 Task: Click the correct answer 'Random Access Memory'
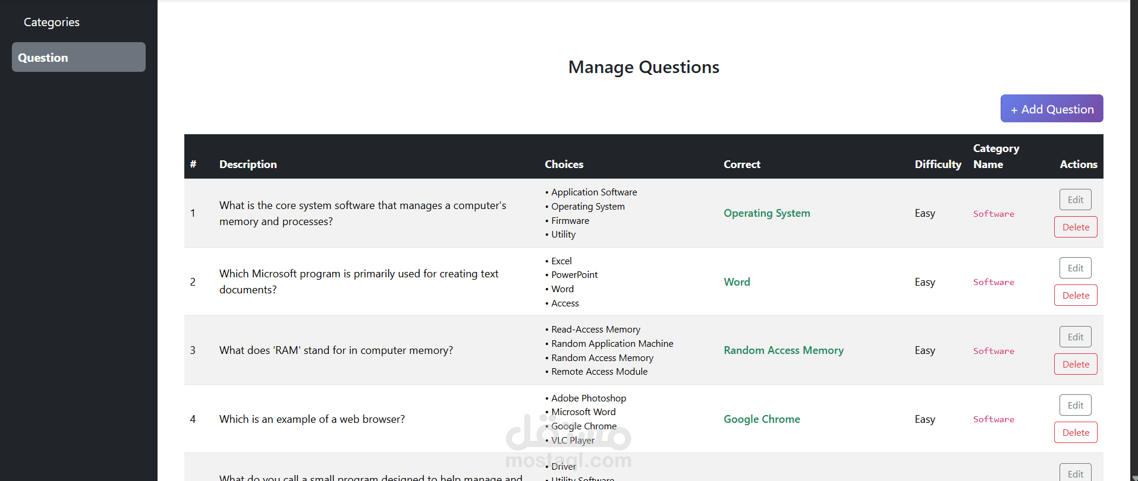[x=784, y=350]
